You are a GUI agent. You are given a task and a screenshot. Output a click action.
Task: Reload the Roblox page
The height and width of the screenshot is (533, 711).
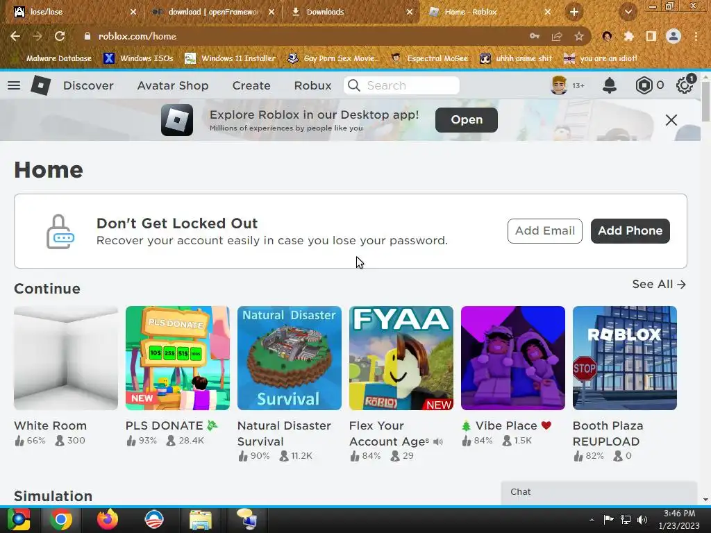[60, 36]
